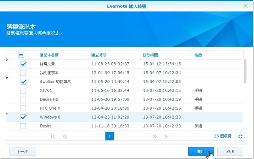Select the XT701 notebook name
This screenshot has width=254, height=159.
[46, 90]
